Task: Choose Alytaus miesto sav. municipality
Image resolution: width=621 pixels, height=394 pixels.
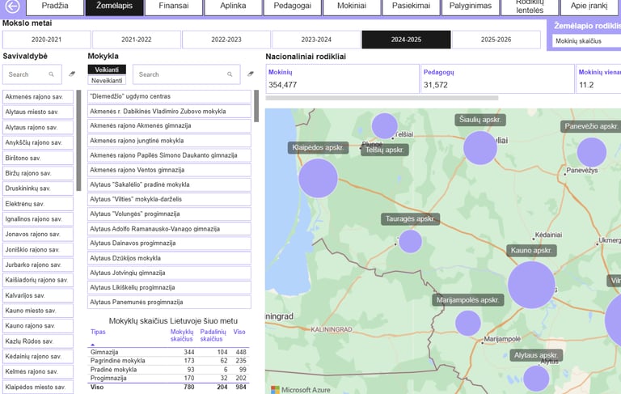Action: 37,112
